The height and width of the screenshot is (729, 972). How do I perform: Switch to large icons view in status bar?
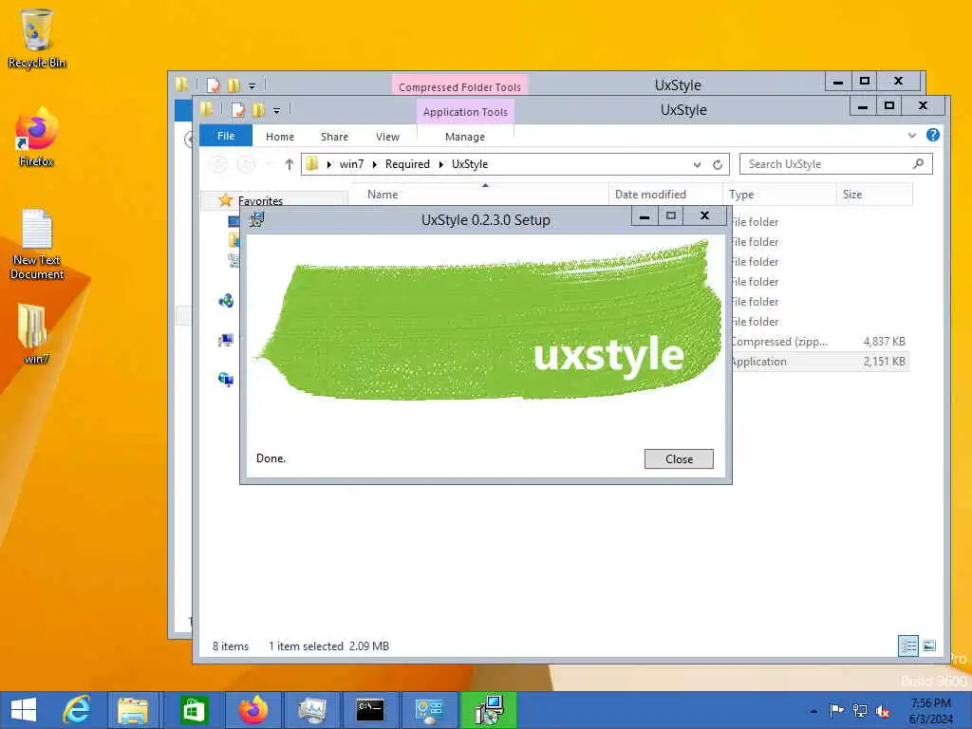pos(928,645)
